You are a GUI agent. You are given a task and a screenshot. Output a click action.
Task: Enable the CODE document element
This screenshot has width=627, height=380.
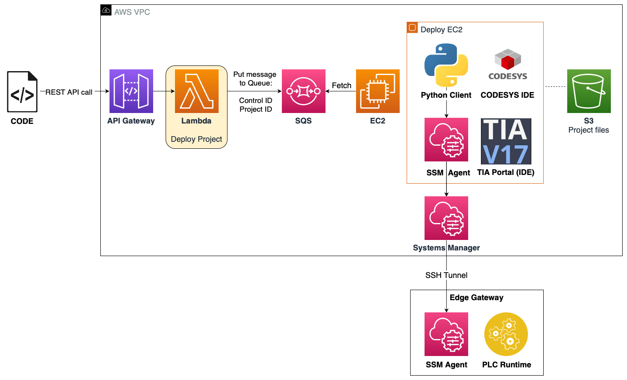coord(21,92)
